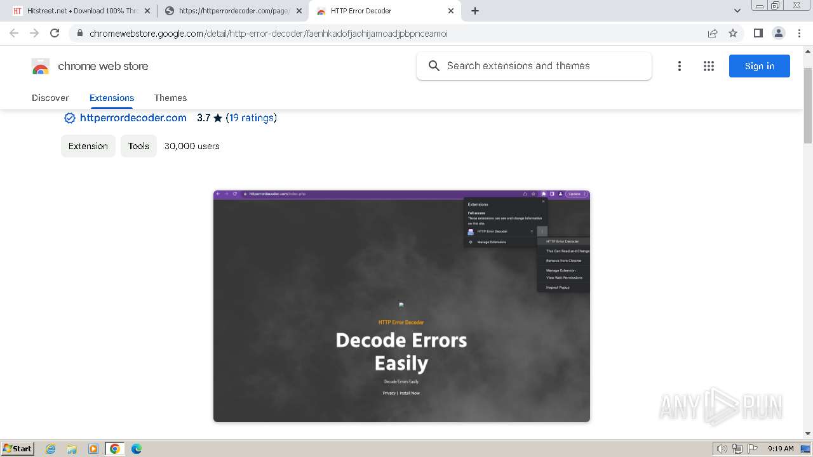Click the search magnifier icon
813x457 pixels.
click(x=434, y=66)
